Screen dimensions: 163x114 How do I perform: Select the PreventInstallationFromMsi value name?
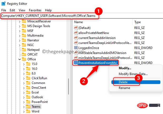[97, 63]
